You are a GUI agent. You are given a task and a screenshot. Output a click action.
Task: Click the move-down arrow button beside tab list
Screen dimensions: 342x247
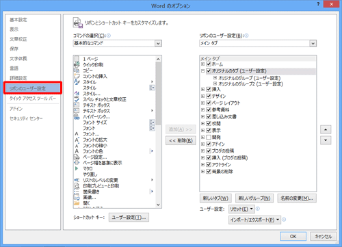point(326,140)
